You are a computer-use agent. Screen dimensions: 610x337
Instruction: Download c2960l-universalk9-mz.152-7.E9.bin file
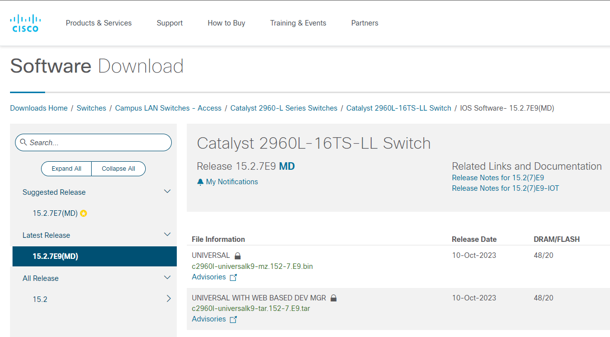tap(252, 266)
